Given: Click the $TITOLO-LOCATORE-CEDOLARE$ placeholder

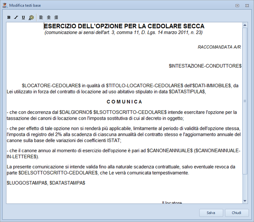Looking at the screenshot, I should (144, 85).
